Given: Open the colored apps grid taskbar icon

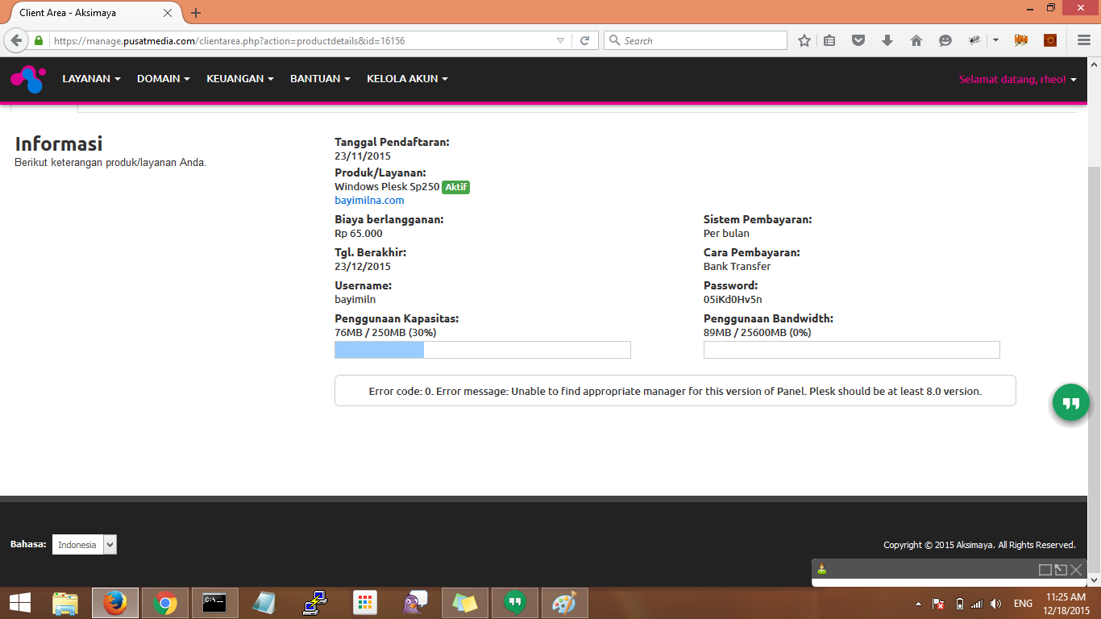Looking at the screenshot, I should coord(365,603).
